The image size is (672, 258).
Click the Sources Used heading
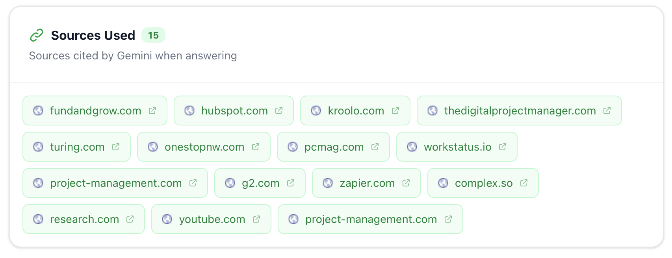point(92,35)
